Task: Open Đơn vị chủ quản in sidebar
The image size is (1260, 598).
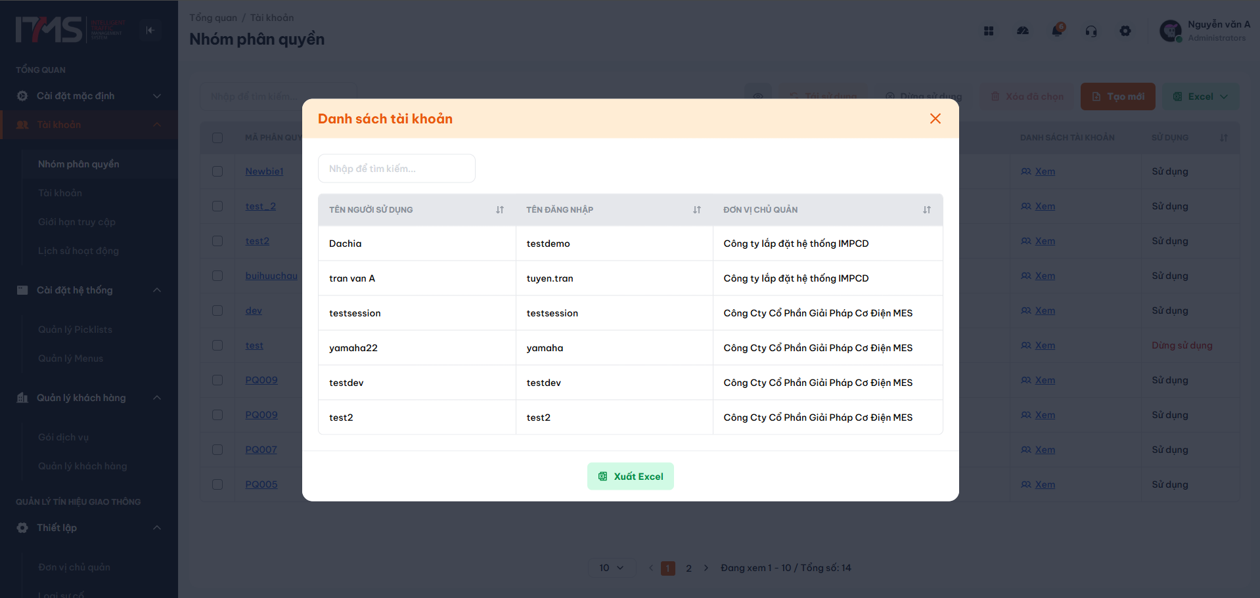Action: (74, 567)
